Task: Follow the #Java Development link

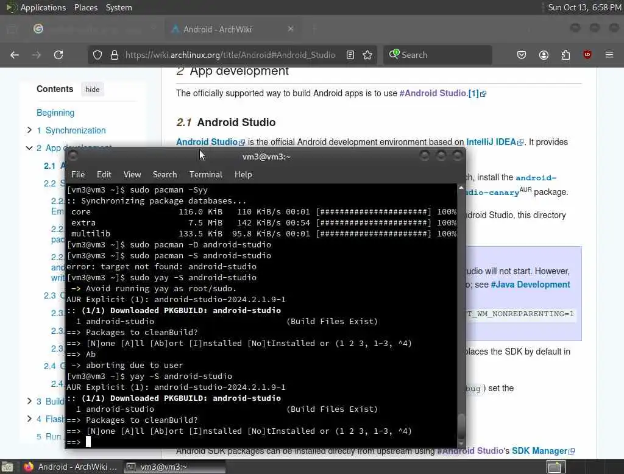Action: pyautogui.click(x=530, y=285)
